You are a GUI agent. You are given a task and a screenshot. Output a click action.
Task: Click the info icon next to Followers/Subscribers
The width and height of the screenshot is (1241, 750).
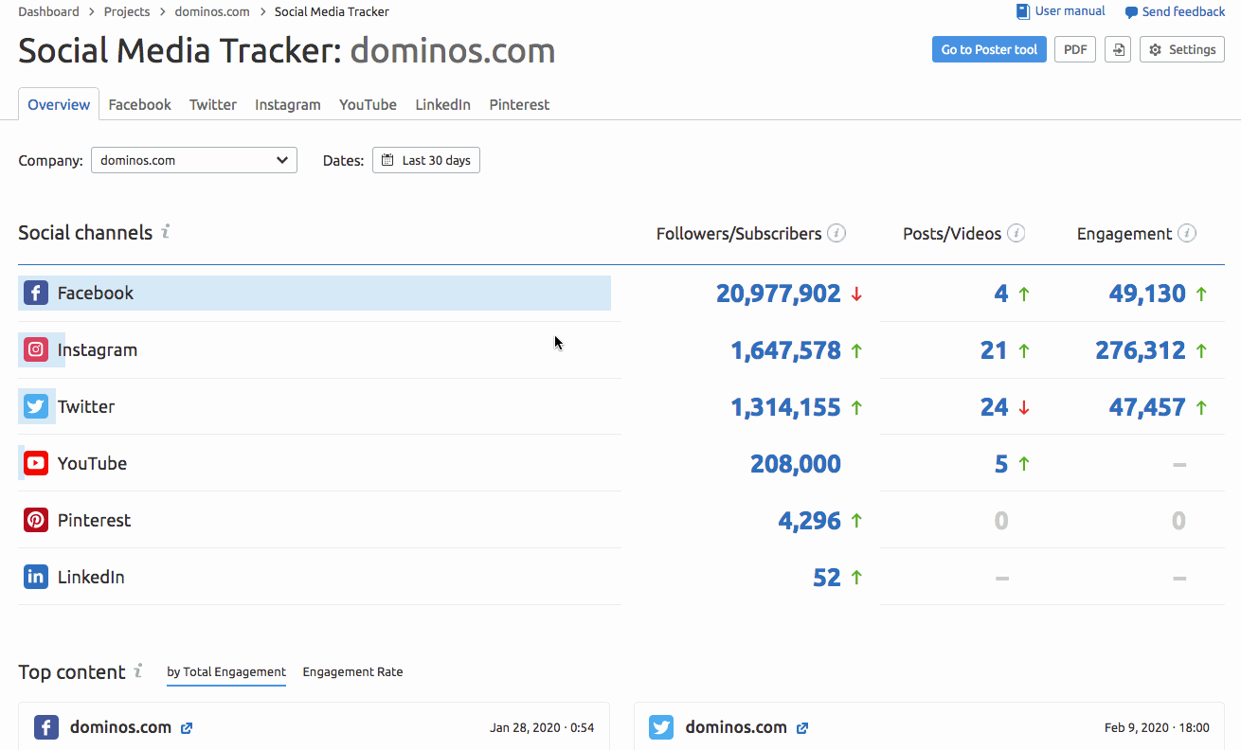tap(836, 233)
